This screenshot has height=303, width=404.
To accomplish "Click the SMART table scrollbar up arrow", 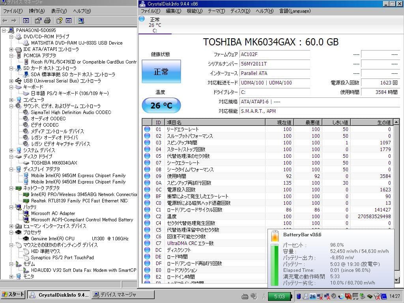I will point(397,122).
